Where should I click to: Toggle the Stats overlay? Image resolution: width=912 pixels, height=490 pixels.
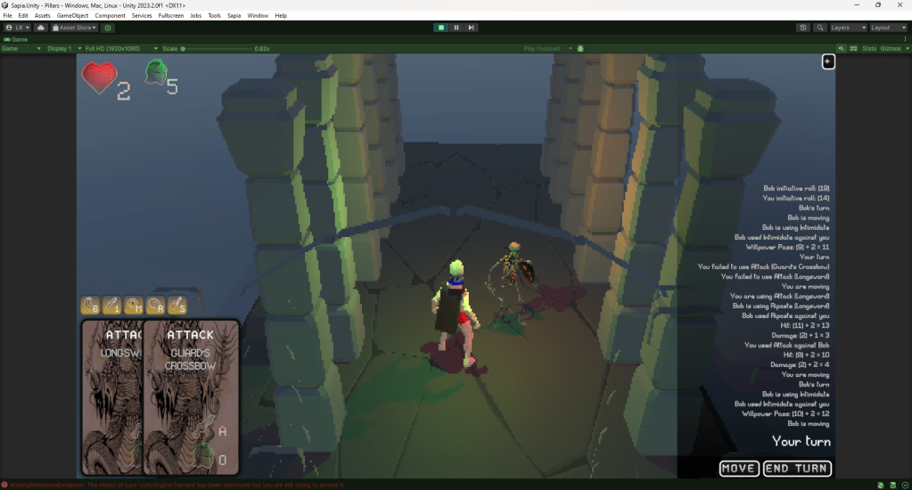pyautogui.click(x=869, y=48)
